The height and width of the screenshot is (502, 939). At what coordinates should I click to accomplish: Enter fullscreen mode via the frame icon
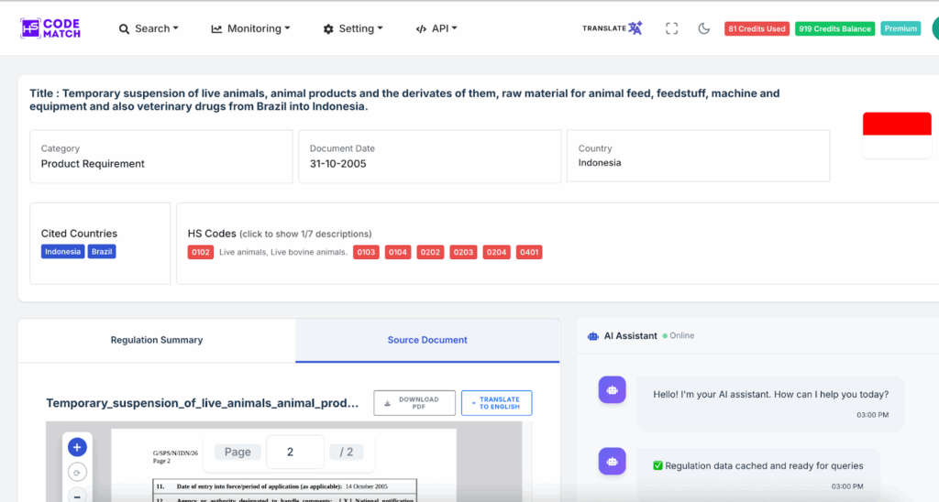point(671,28)
